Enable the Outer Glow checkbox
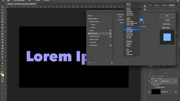180x101 pixels. point(89,42)
